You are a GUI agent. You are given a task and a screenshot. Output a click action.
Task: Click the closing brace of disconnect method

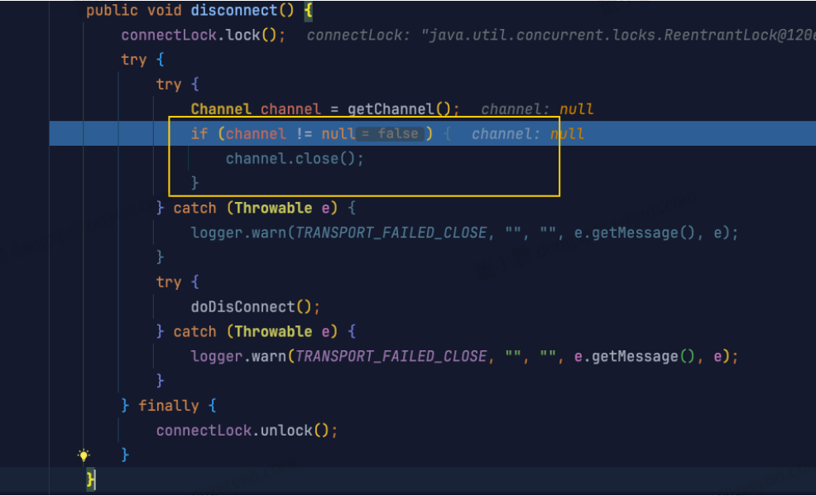point(90,479)
